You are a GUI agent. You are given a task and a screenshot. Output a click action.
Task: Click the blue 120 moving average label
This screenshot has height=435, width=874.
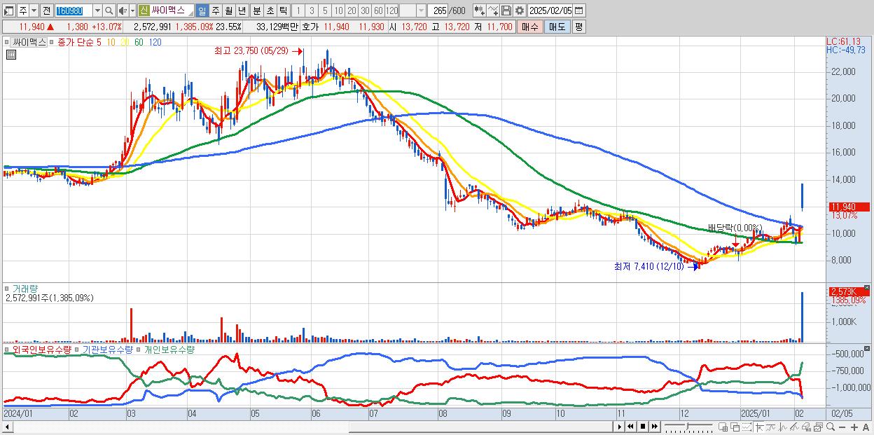[x=155, y=42]
